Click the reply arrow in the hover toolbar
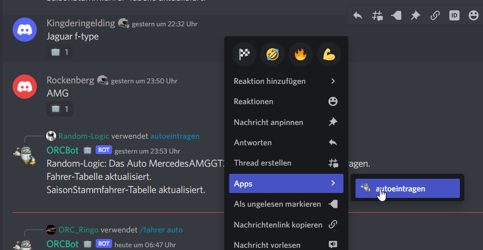 click(x=358, y=15)
